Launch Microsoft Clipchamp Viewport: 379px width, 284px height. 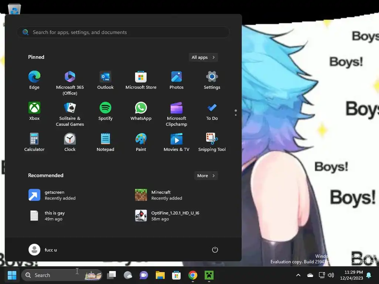click(177, 114)
